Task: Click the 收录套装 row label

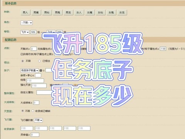Action: (x=10, y=129)
